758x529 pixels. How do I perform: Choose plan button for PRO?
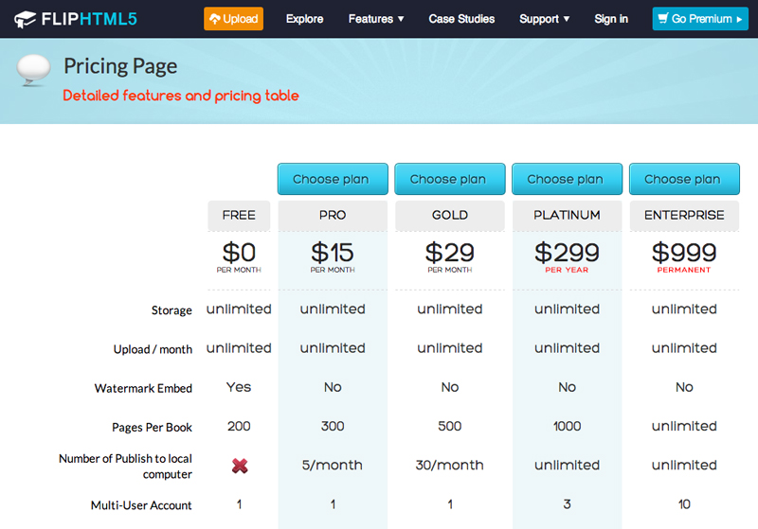pyautogui.click(x=333, y=179)
